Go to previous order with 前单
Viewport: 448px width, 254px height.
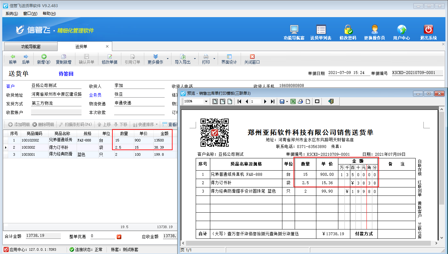click(13, 59)
